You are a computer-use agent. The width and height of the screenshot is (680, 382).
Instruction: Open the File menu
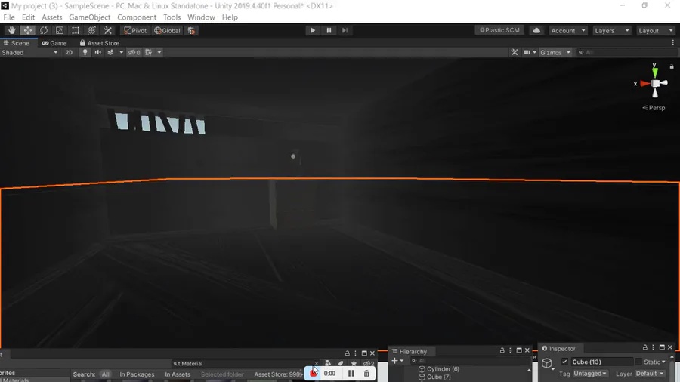pos(8,17)
